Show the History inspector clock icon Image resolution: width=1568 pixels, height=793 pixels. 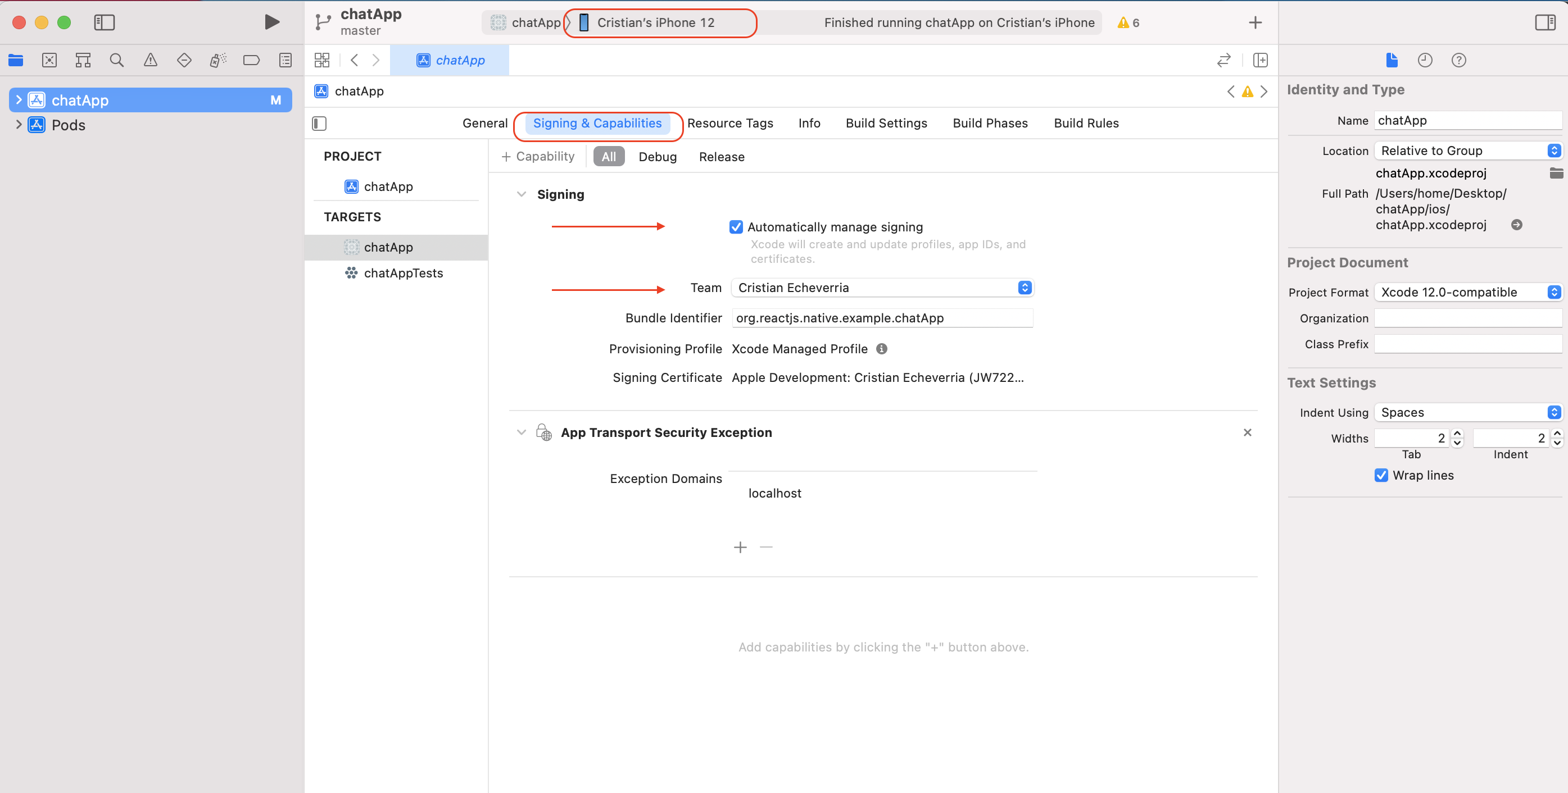1425,60
